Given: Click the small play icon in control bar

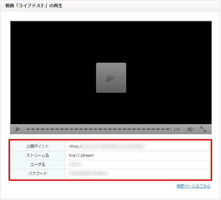Looking at the screenshot, I should 18,129.
